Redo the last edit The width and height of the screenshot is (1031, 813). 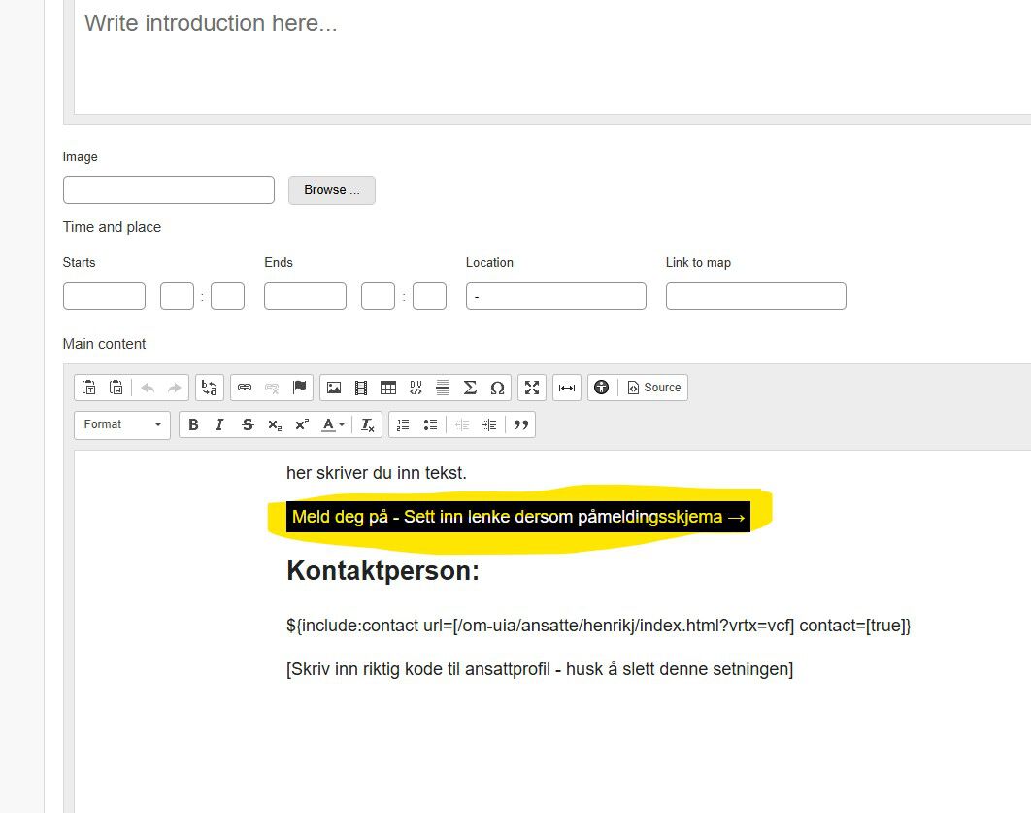(x=174, y=388)
